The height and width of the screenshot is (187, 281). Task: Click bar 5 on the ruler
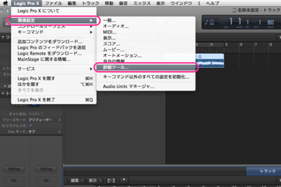[x=226, y=44]
